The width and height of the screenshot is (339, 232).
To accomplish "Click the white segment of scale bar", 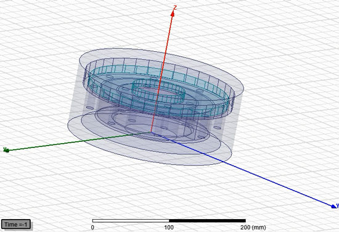I will pyautogui.click(x=131, y=221).
